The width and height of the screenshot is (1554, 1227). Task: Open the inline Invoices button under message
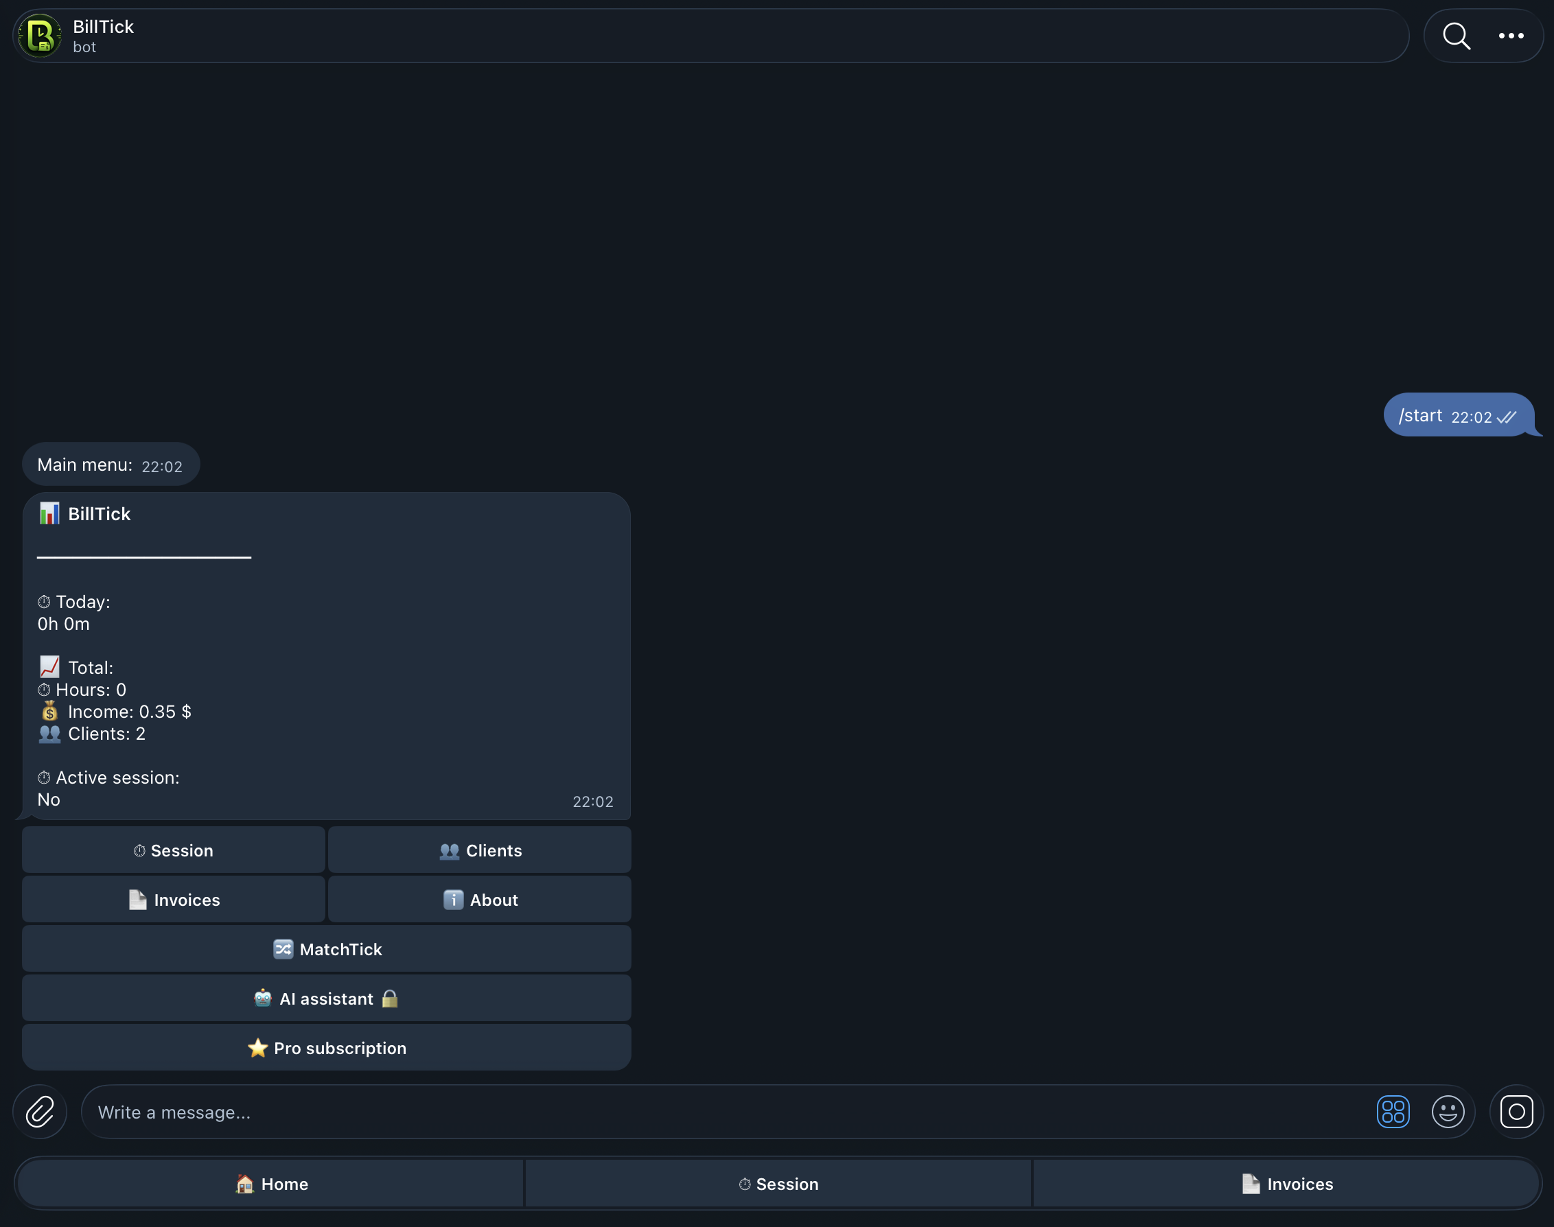click(173, 900)
